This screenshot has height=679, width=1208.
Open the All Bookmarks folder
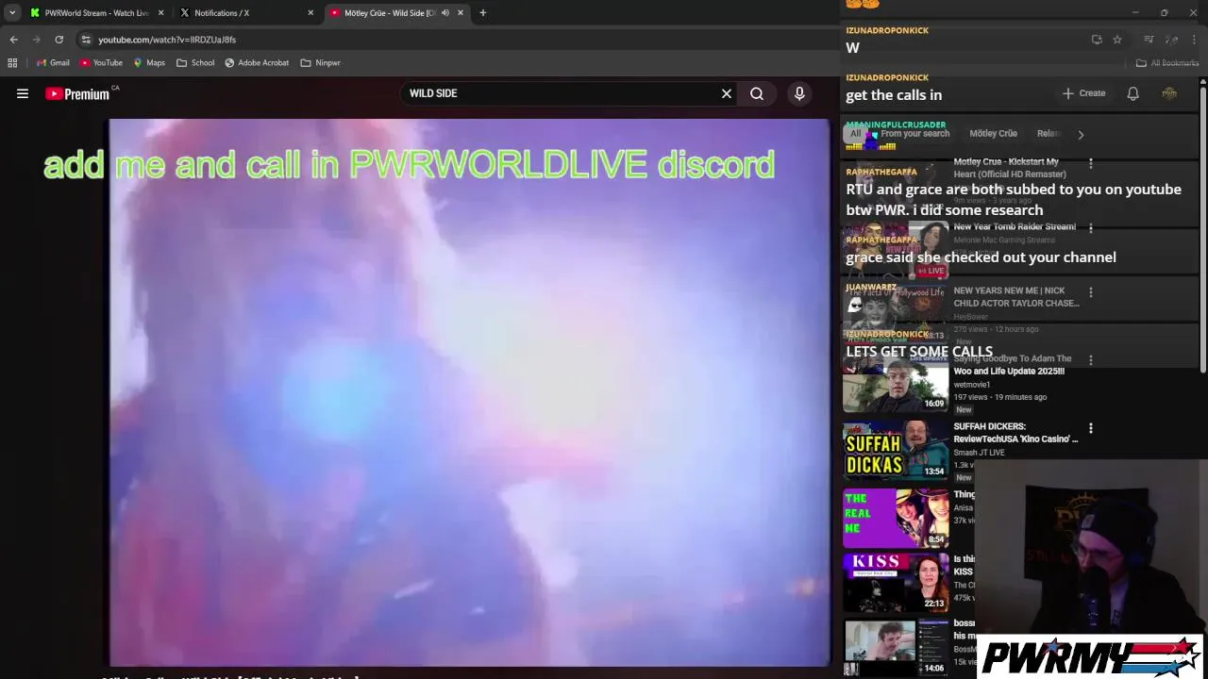[x=1167, y=62]
